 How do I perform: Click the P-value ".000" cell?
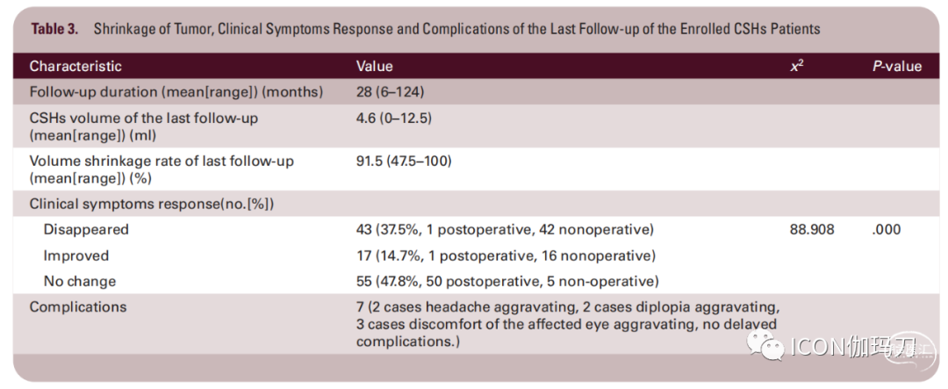point(887,229)
